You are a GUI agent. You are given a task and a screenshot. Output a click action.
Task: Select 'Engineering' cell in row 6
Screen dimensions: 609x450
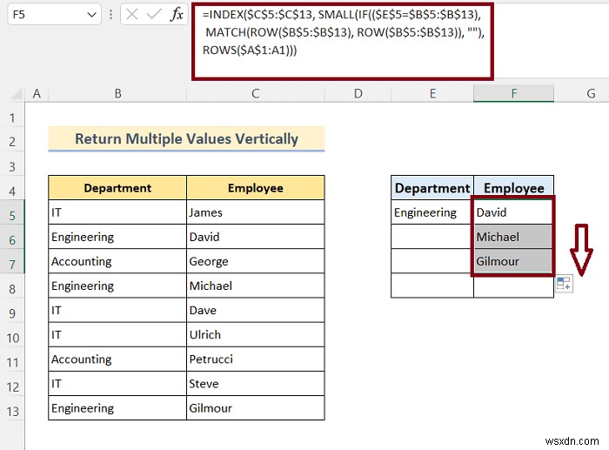coord(117,237)
